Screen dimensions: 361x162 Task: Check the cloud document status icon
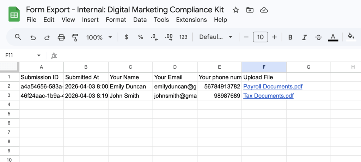(264, 10)
